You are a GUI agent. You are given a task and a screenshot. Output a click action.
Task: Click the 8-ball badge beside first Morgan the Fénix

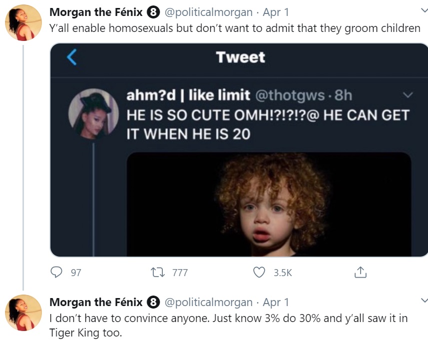(153, 12)
